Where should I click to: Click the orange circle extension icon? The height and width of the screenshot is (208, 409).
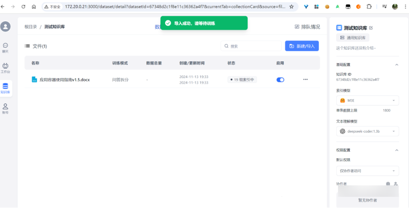click(358, 7)
